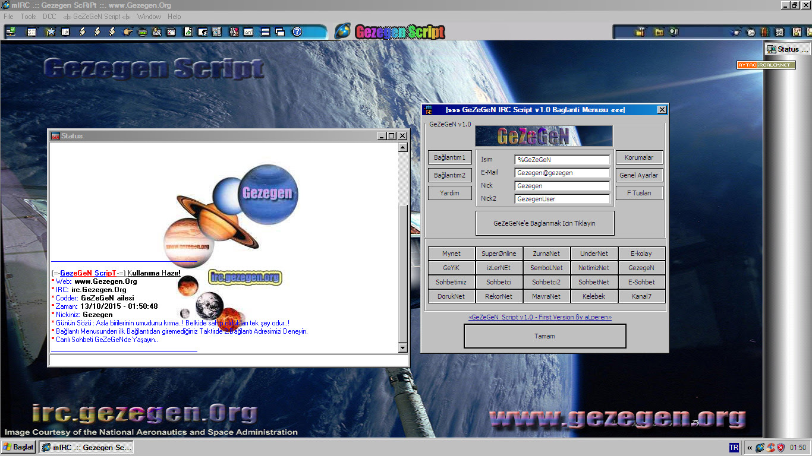The height and width of the screenshot is (456, 812).
Task: Select the E-kolay network button
Action: tap(642, 254)
